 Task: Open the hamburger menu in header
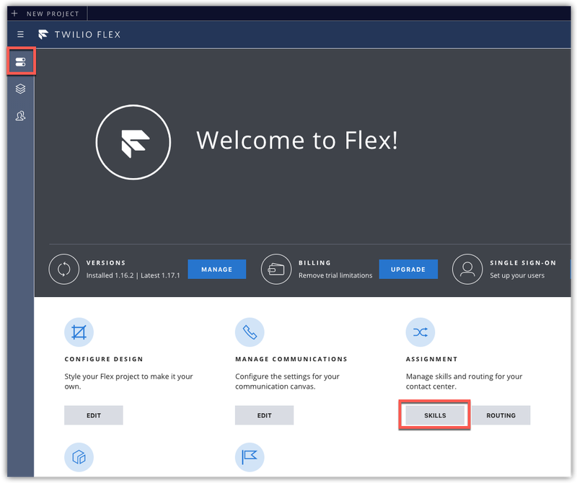pos(20,34)
